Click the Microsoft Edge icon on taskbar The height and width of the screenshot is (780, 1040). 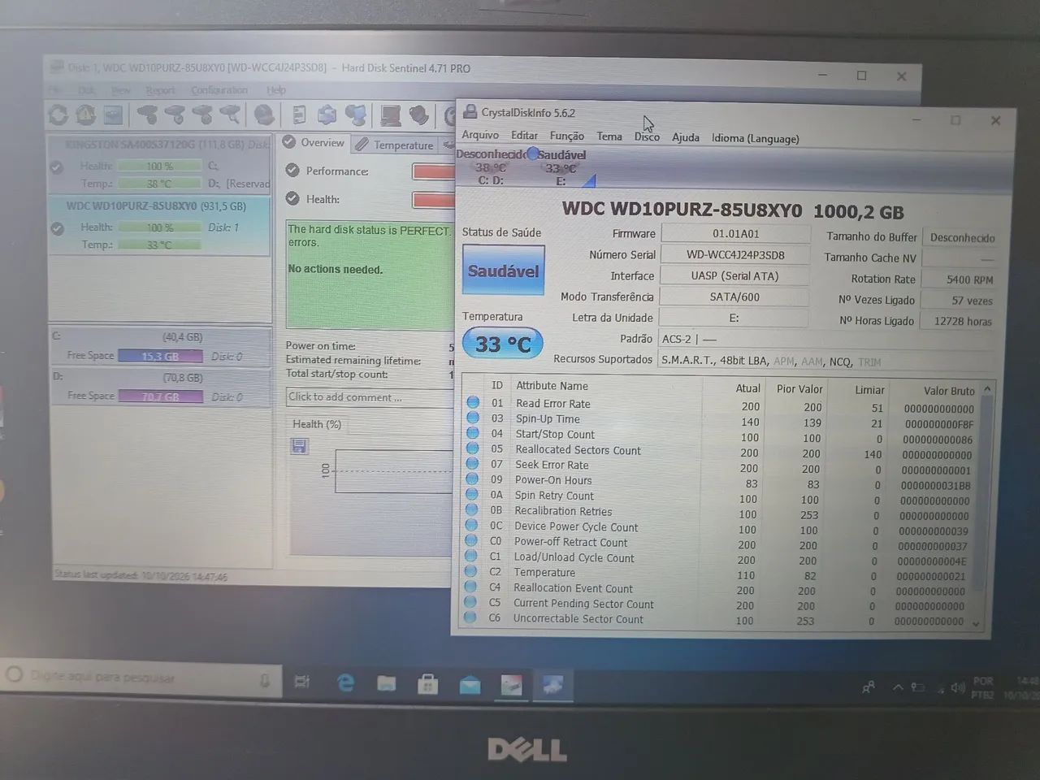point(345,683)
